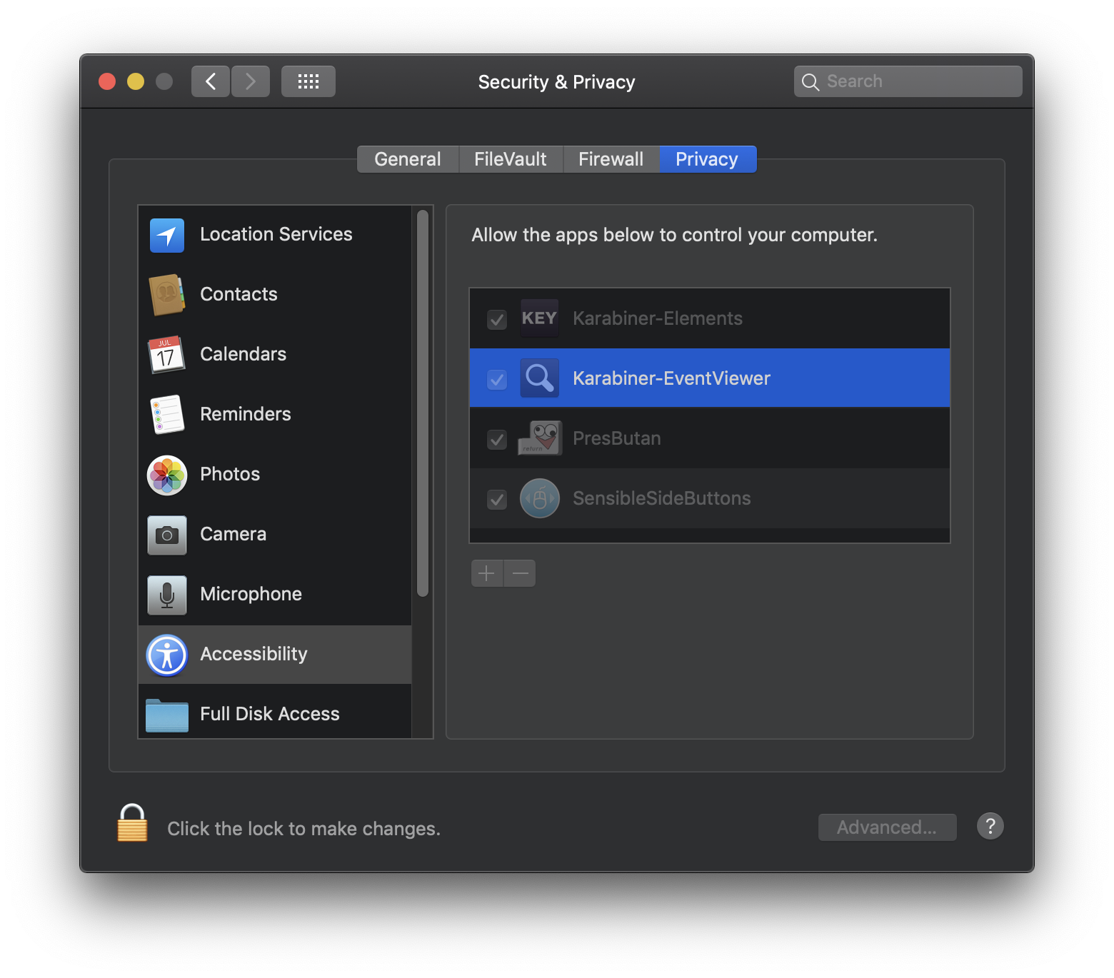Minimize window with the yellow button
The width and height of the screenshot is (1114, 978).
tap(136, 81)
